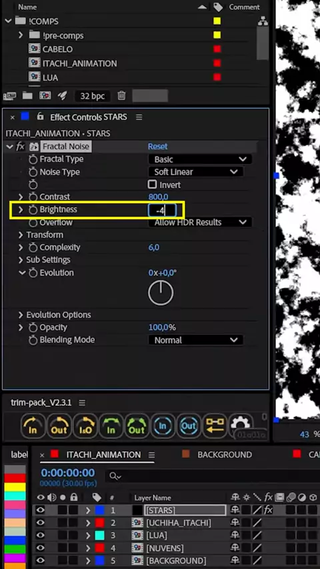The image size is (320, 569).
Task: Enable the Invert checkbox
Action: [x=152, y=185]
